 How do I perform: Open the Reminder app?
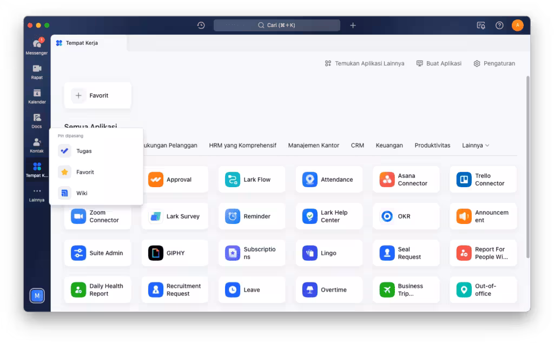click(252, 216)
